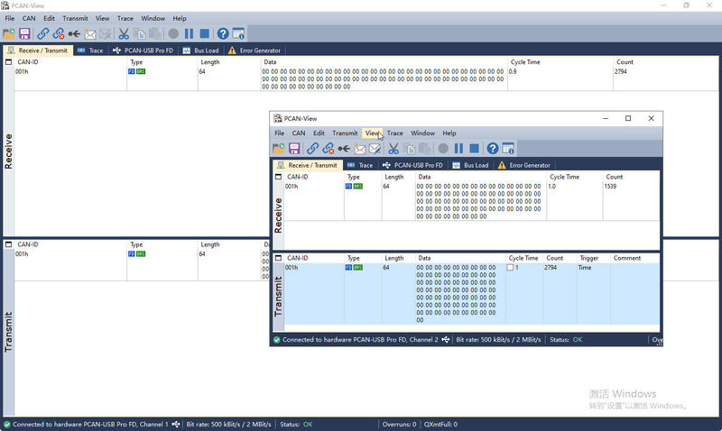Screen dimensions: 722x431
Task: Switch to Trace tab in background window
Action: click(91, 50)
